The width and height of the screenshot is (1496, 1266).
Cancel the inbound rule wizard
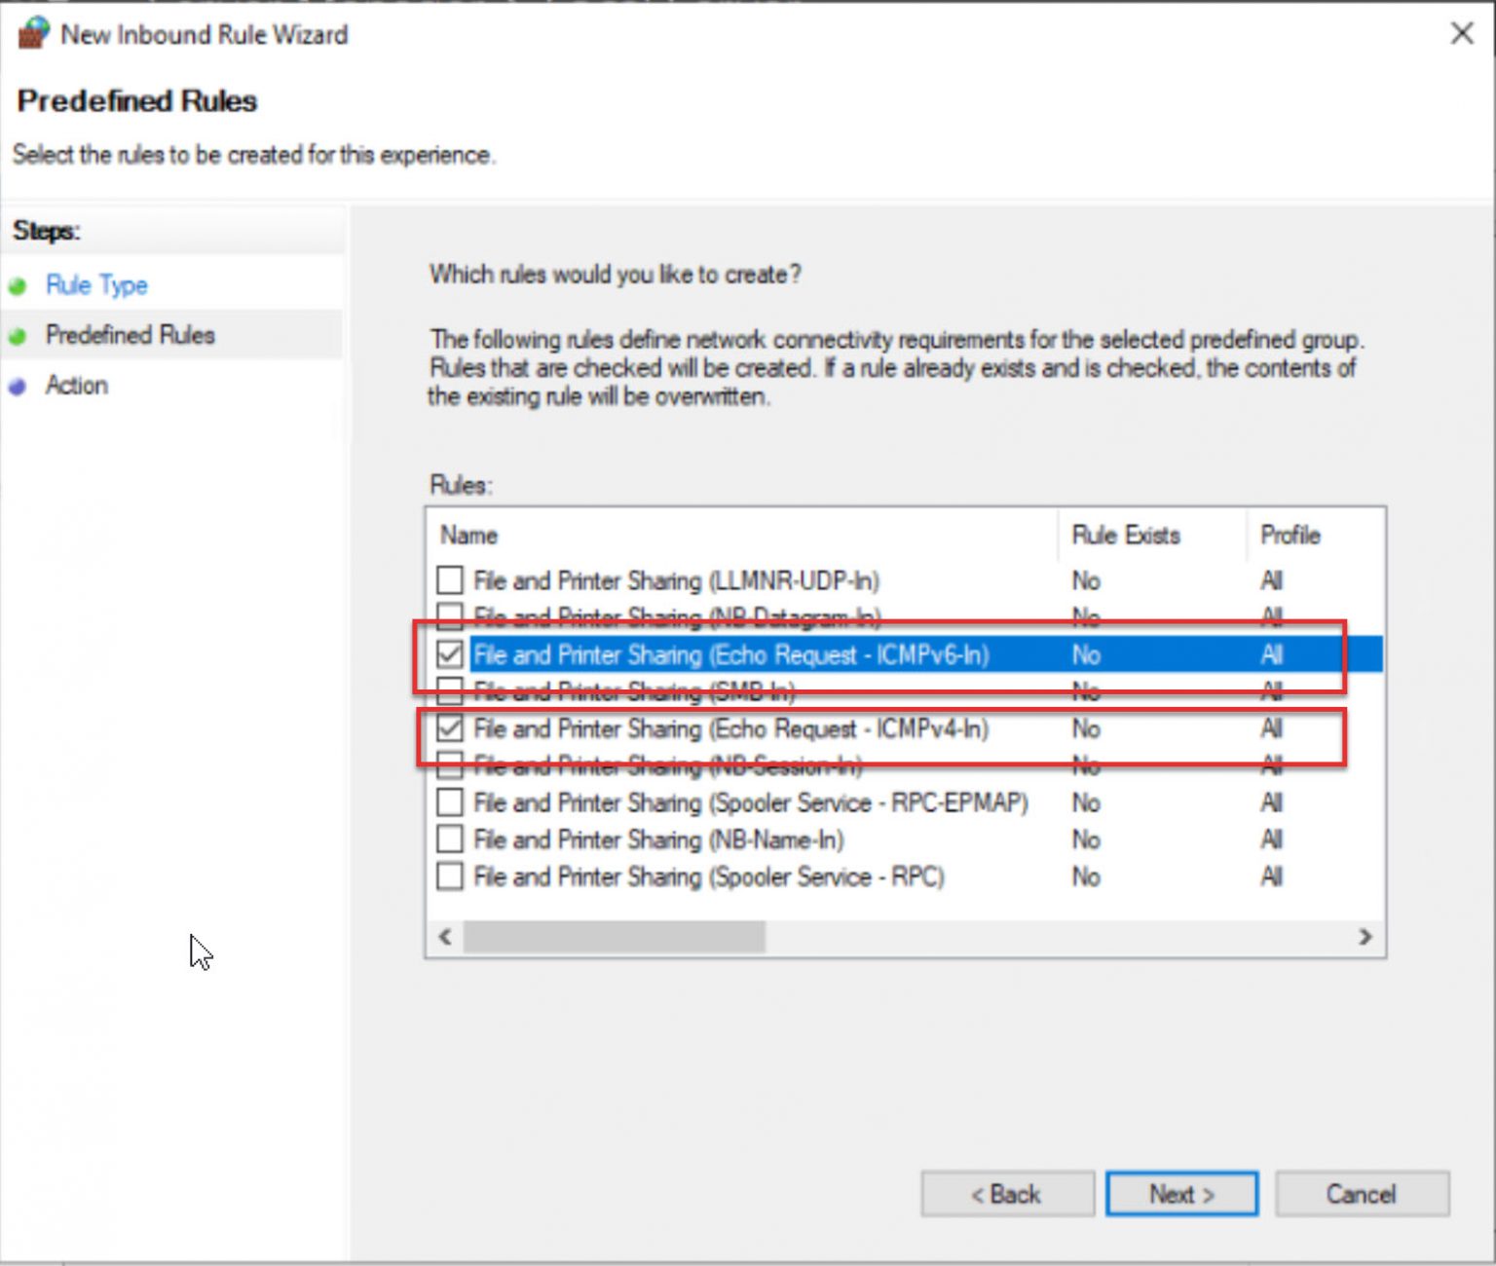tap(1361, 1194)
